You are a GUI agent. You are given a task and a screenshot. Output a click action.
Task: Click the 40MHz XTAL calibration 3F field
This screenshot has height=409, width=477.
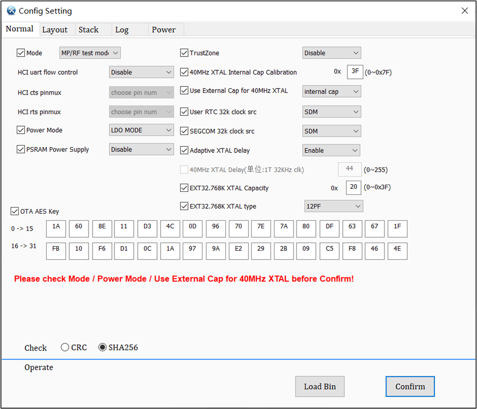click(x=355, y=72)
